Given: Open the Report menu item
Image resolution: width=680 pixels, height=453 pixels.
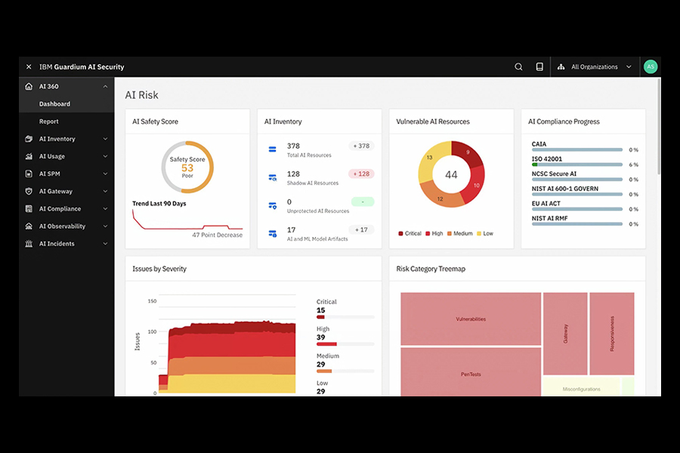Looking at the screenshot, I should point(49,122).
